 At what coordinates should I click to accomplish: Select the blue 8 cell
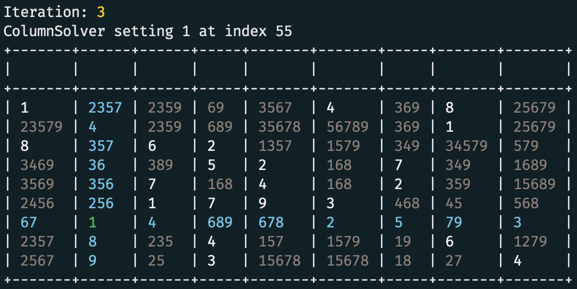pyautogui.click(x=92, y=242)
